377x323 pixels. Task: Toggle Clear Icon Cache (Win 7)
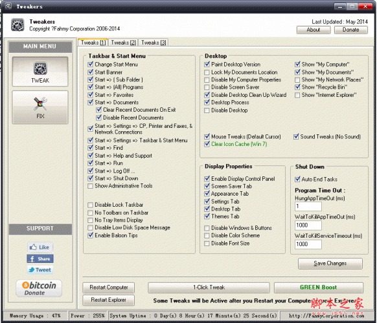(207, 144)
